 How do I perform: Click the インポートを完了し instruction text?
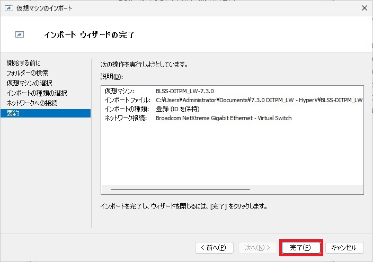[184, 206]
